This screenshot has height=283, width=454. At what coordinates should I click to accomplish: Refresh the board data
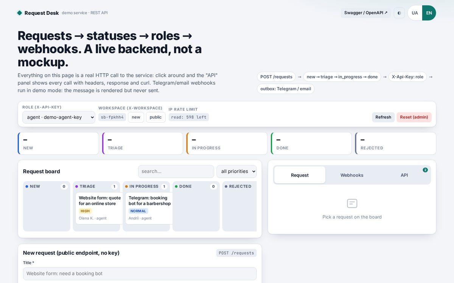[383, 117]
